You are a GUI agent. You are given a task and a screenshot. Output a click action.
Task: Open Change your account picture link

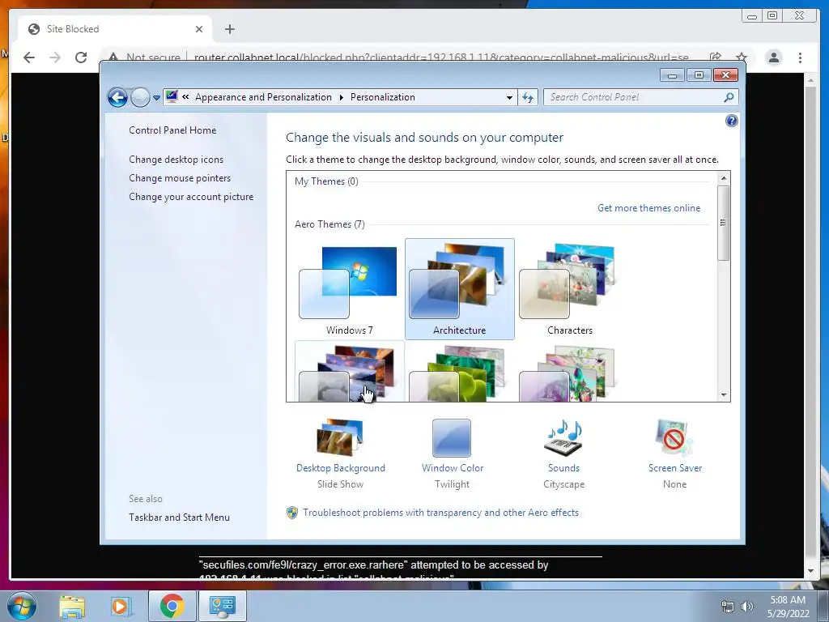click(191, 197)
